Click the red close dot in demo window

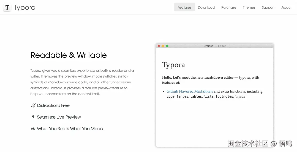[159, 46]
